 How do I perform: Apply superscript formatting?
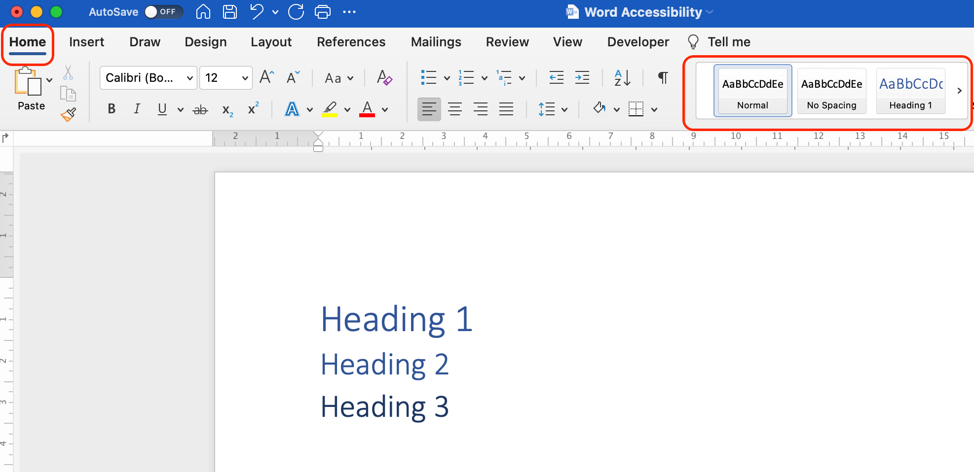(252, 108)
